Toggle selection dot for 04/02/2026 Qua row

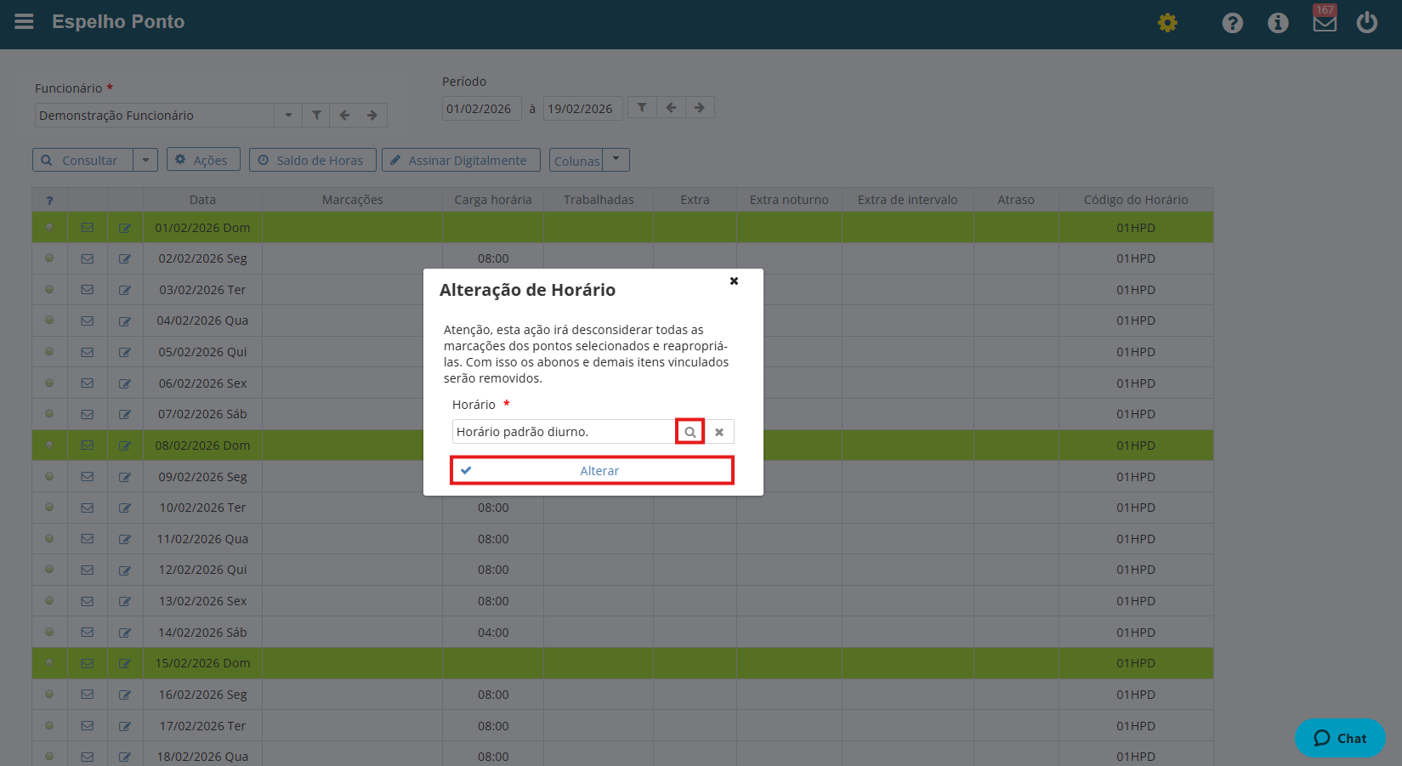coord(49,320)
